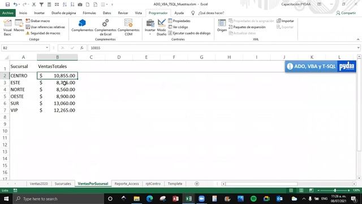Click the Filter funnel icon
362x204 pixels.
(41, 5)
